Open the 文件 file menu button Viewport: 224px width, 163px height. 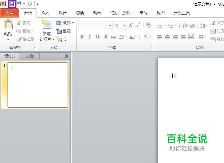tap(9, 13)
